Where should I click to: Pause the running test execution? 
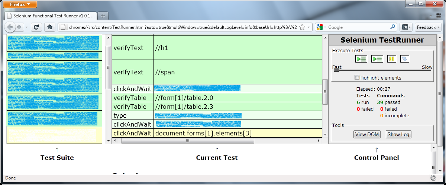(392, 59)
